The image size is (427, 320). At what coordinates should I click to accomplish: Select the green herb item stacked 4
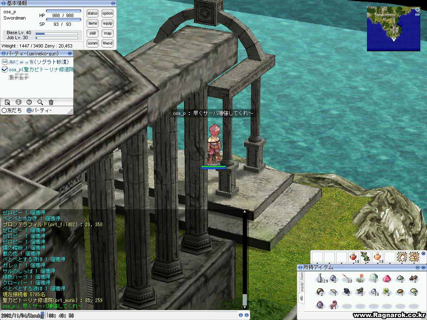[413, 292]
